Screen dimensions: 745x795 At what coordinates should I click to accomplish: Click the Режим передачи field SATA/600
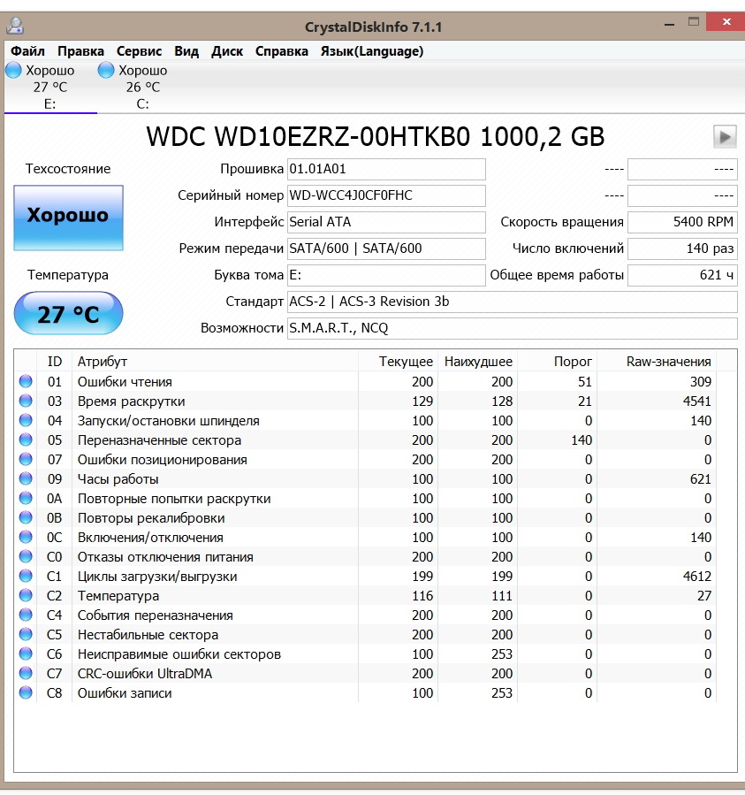point(386,248)
